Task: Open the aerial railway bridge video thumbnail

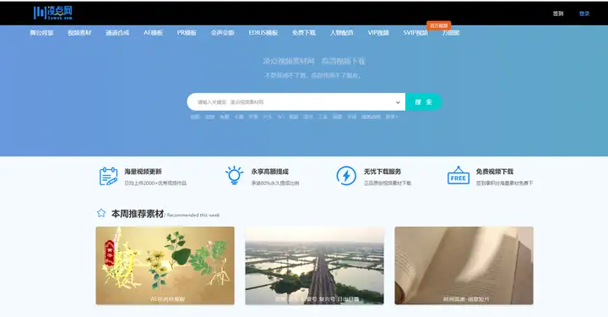Action: point(314,265)
